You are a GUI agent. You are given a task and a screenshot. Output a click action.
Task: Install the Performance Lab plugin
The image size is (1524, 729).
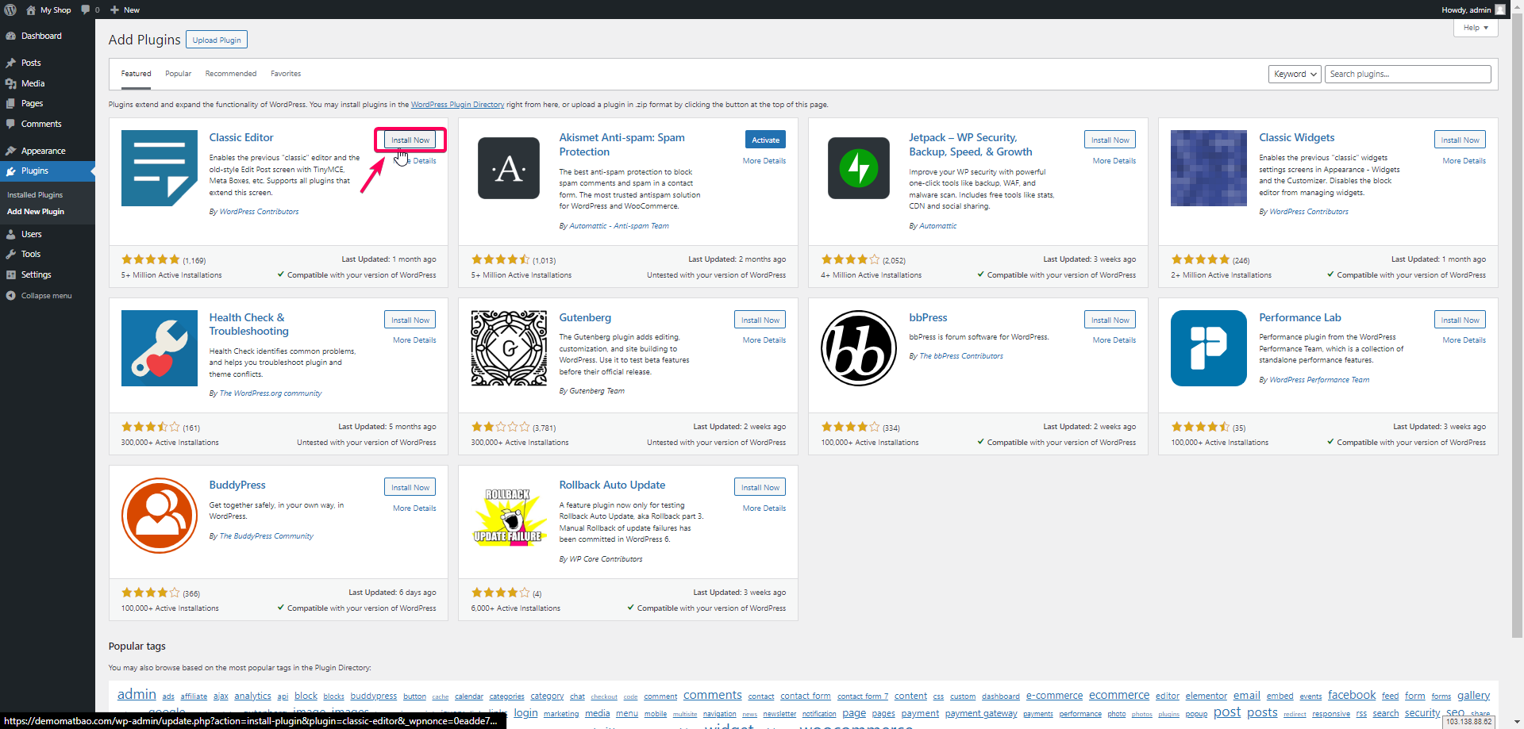pos(1460,320)
